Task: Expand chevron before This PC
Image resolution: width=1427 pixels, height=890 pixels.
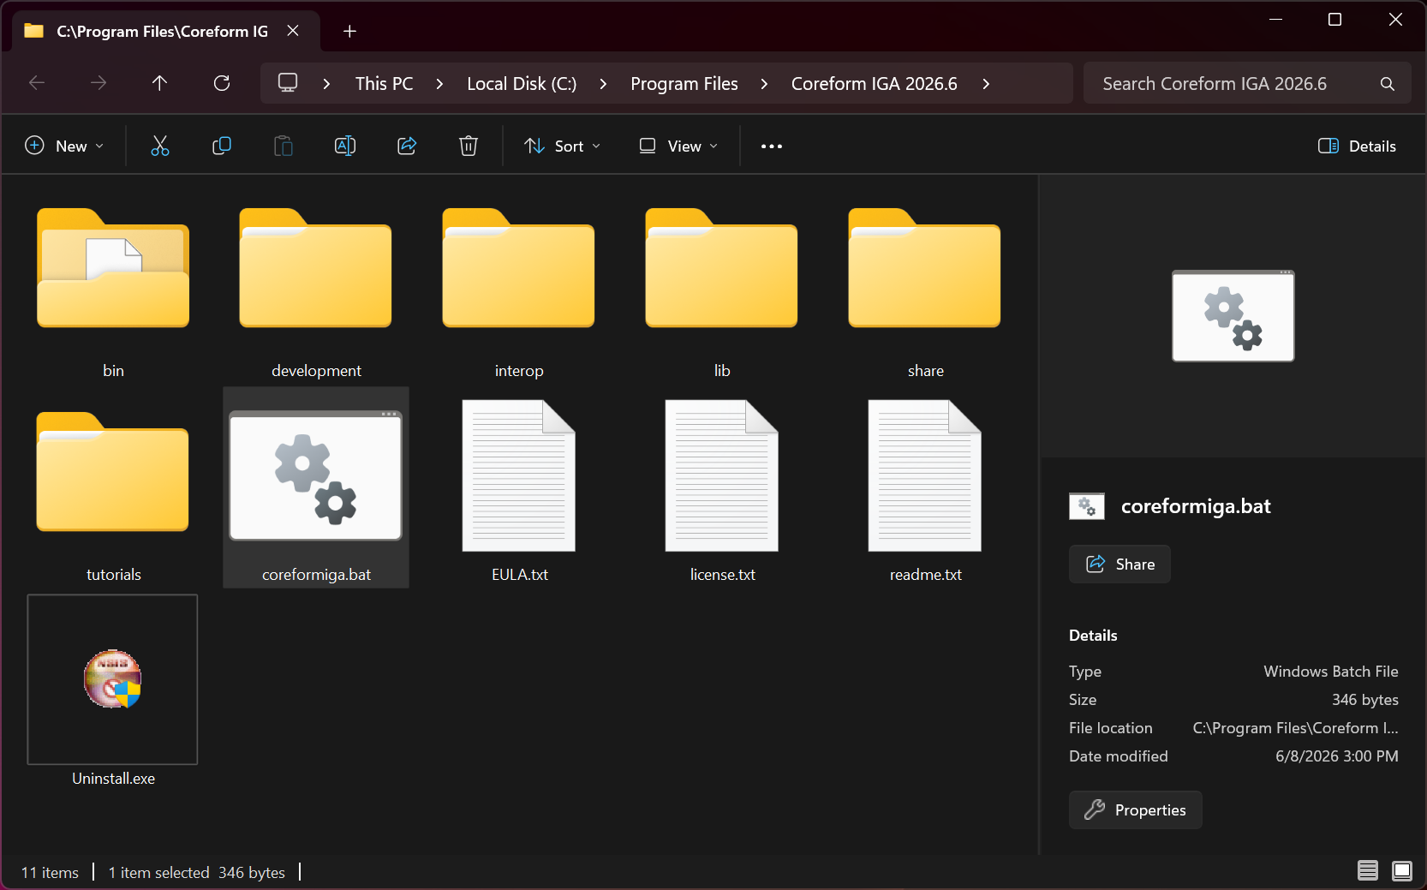Action: (326, 84)
